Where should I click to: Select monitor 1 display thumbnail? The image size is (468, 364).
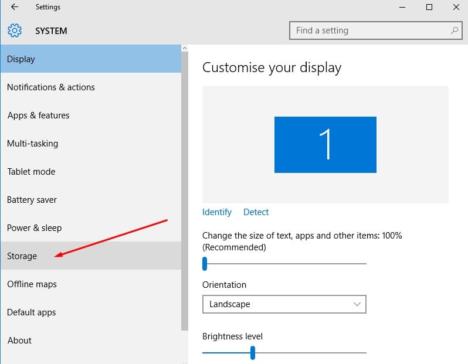point(325,145)
